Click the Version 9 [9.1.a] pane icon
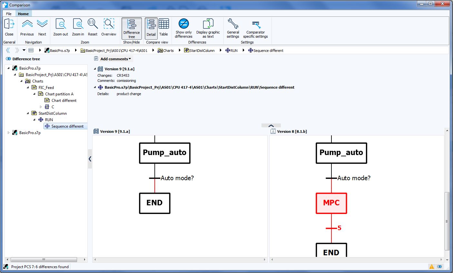 click(96, 131)
